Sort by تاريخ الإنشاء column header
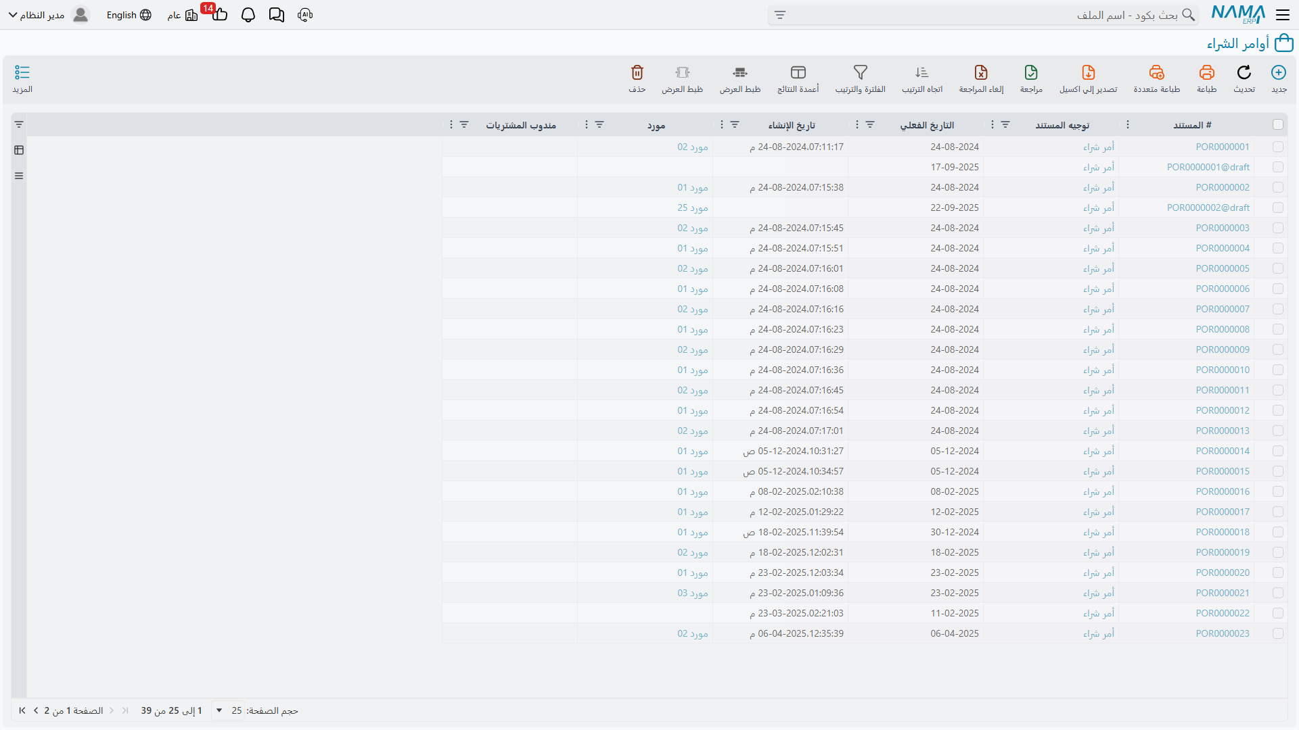Viewport: 1299px width, 730px height. coord(792,125)
